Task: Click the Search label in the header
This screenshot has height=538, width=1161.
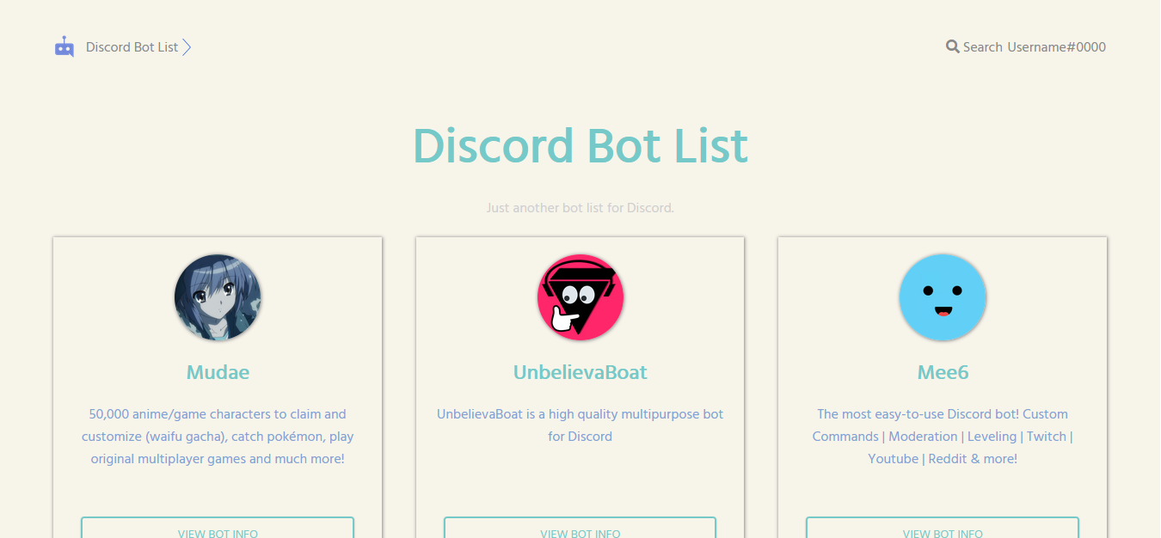Action: pos(983,47)
